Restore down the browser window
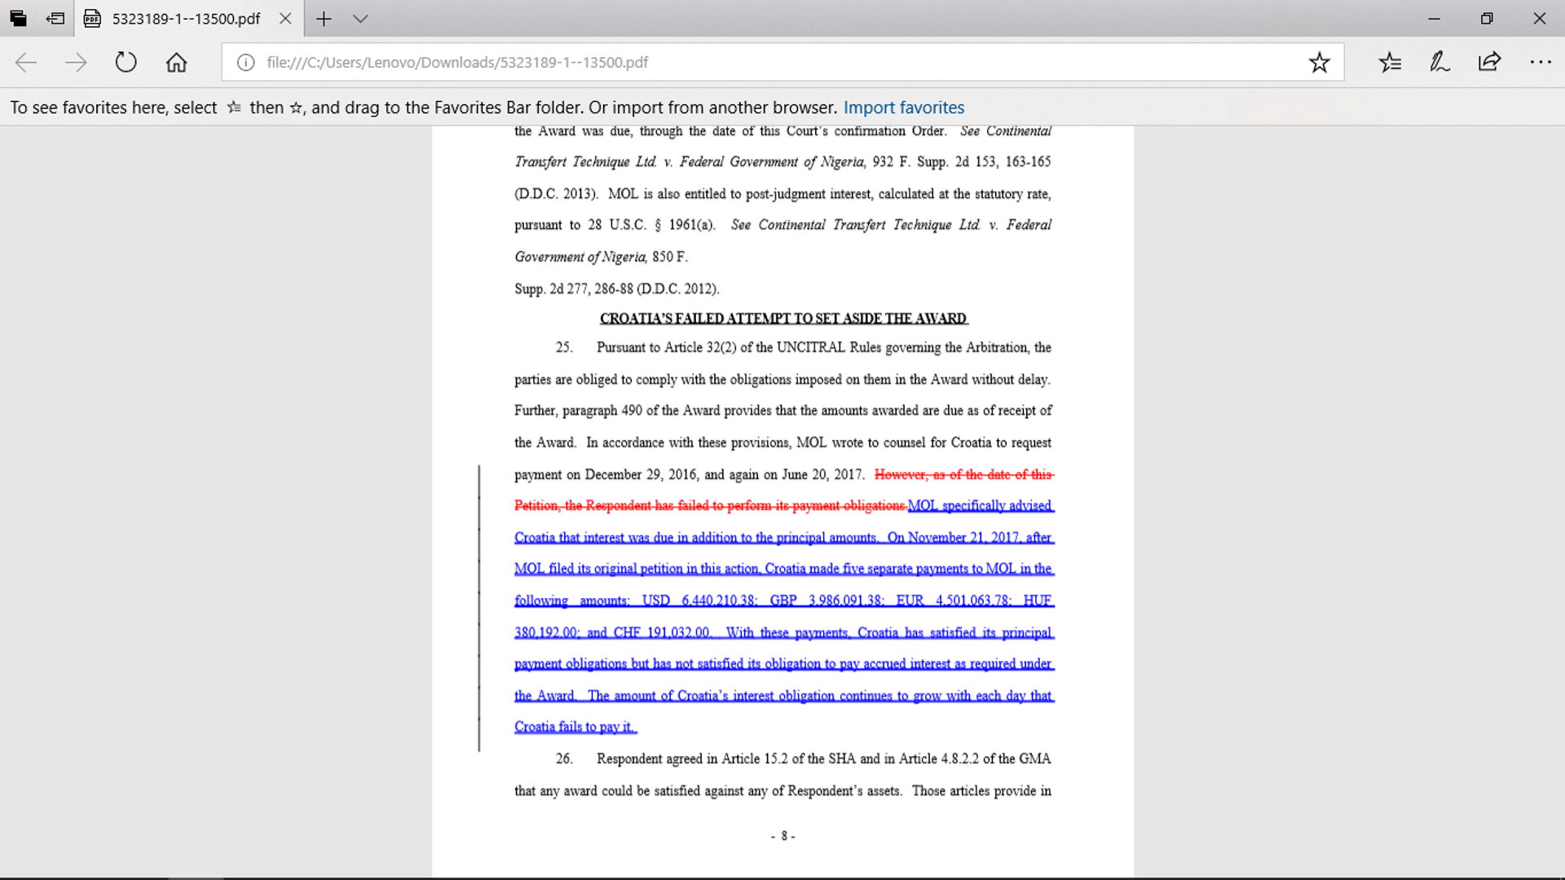The width and height of the screenshot is (1565, 880). point(1487,19)
